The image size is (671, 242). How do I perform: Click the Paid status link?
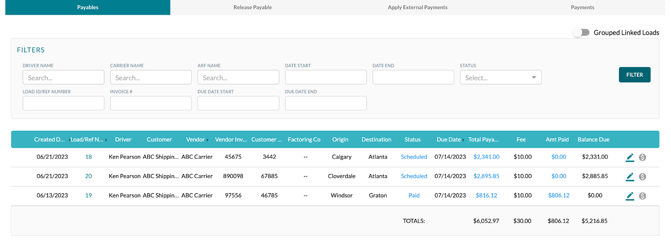pos(414,195)
